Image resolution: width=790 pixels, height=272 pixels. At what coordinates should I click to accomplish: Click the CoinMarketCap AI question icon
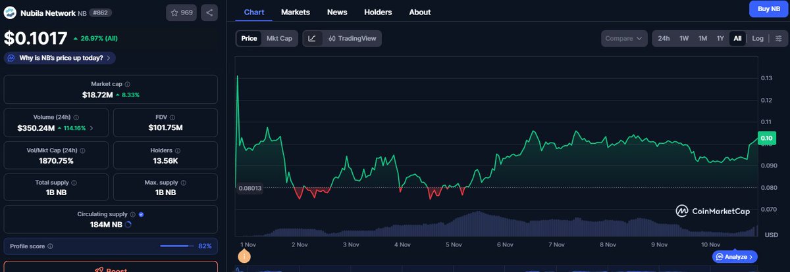coord(11,58)
